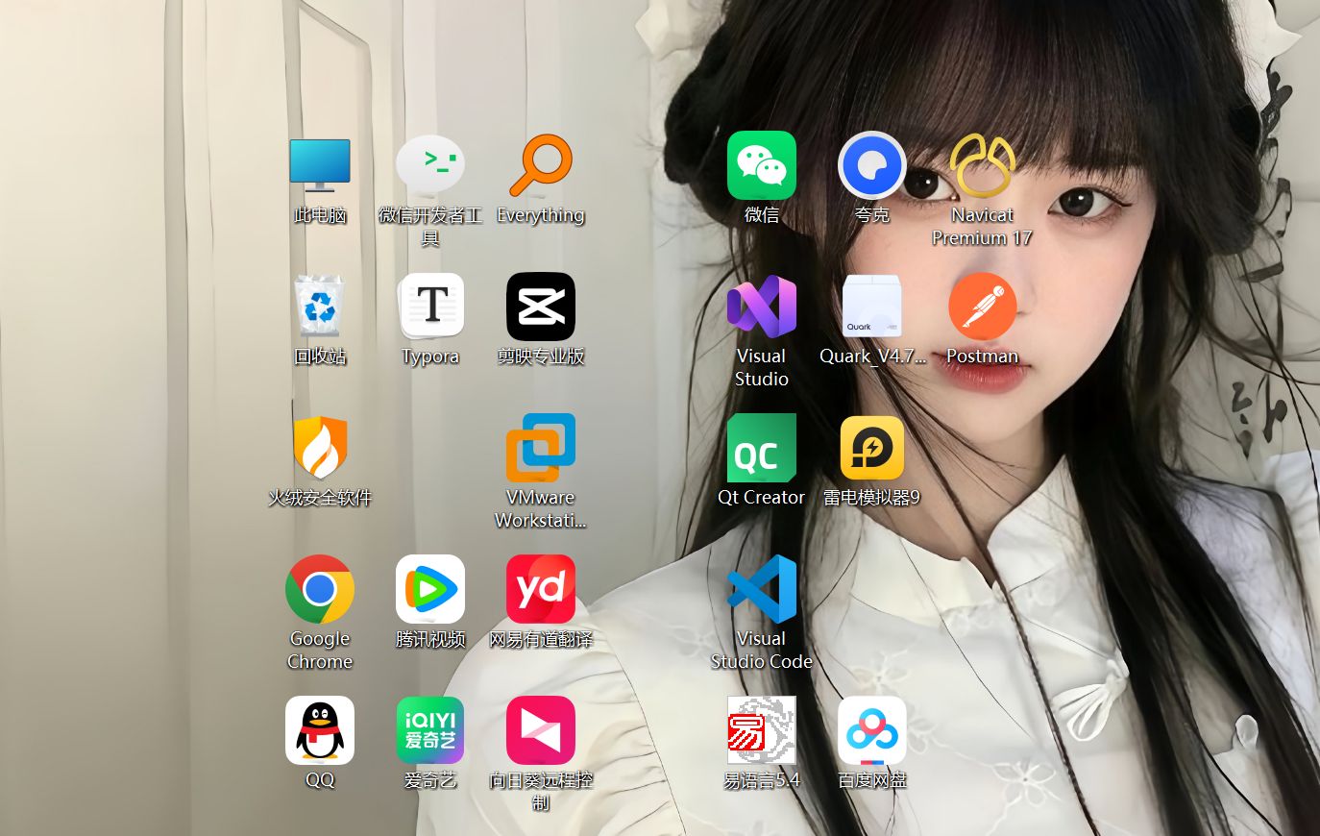Launch 微信开发者工具 developer tools
The width and height of the screenshot is (1320, 836).
(x=430, y=164)
